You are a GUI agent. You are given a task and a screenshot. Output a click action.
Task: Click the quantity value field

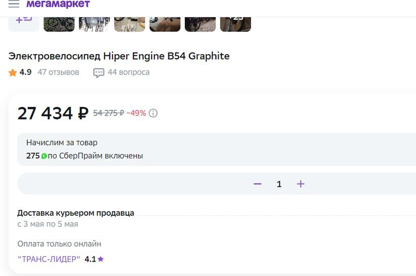(279, 184)
